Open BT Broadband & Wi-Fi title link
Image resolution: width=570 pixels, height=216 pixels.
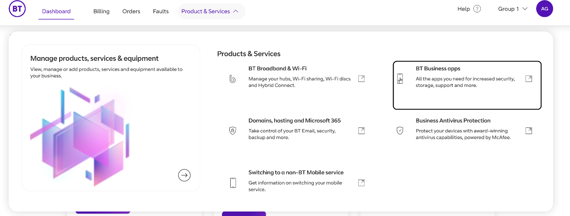pos(277,69)
